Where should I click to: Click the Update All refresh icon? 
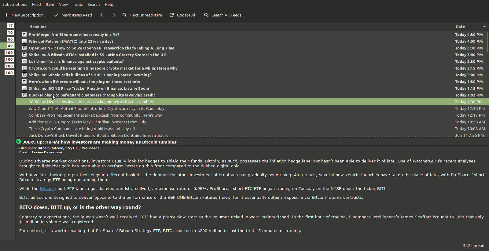[x=172, y=15]
